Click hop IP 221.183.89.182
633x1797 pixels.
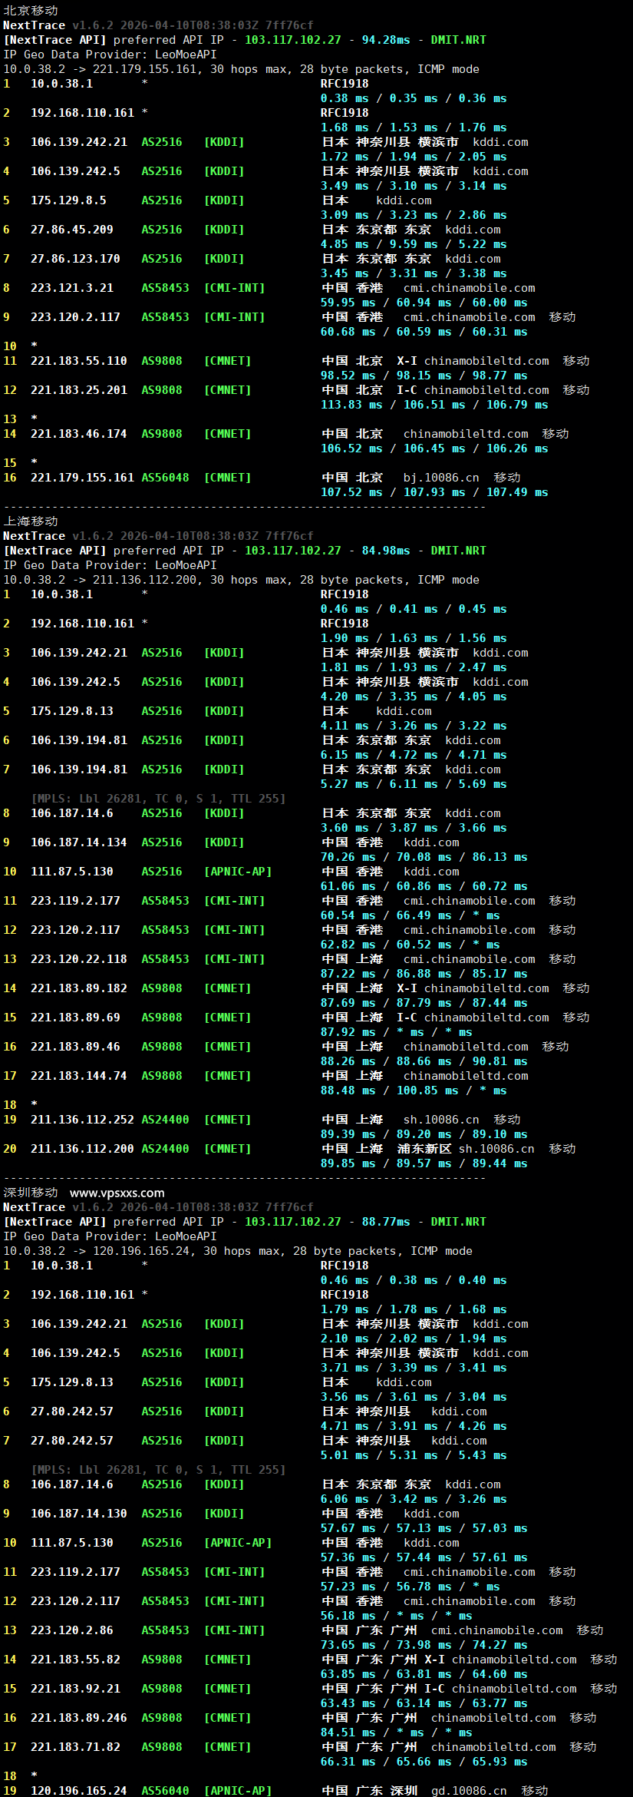click(79, 988)
